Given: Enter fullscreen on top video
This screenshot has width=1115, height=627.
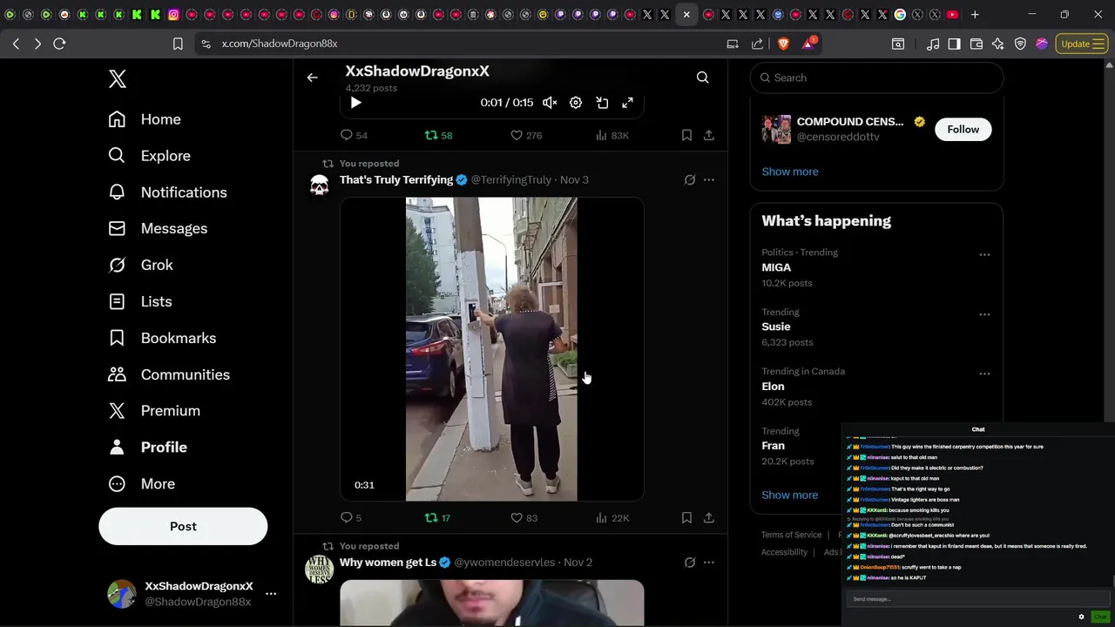Looking at the screenshot, I should pyautogui.click(x=627, y=103).
